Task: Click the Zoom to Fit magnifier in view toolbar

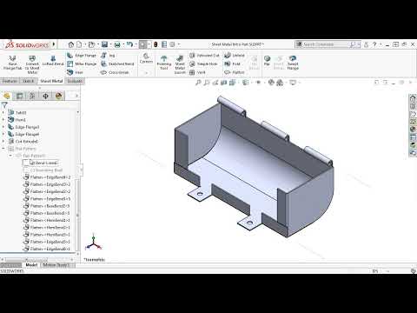Action: [x=198, y=83]
